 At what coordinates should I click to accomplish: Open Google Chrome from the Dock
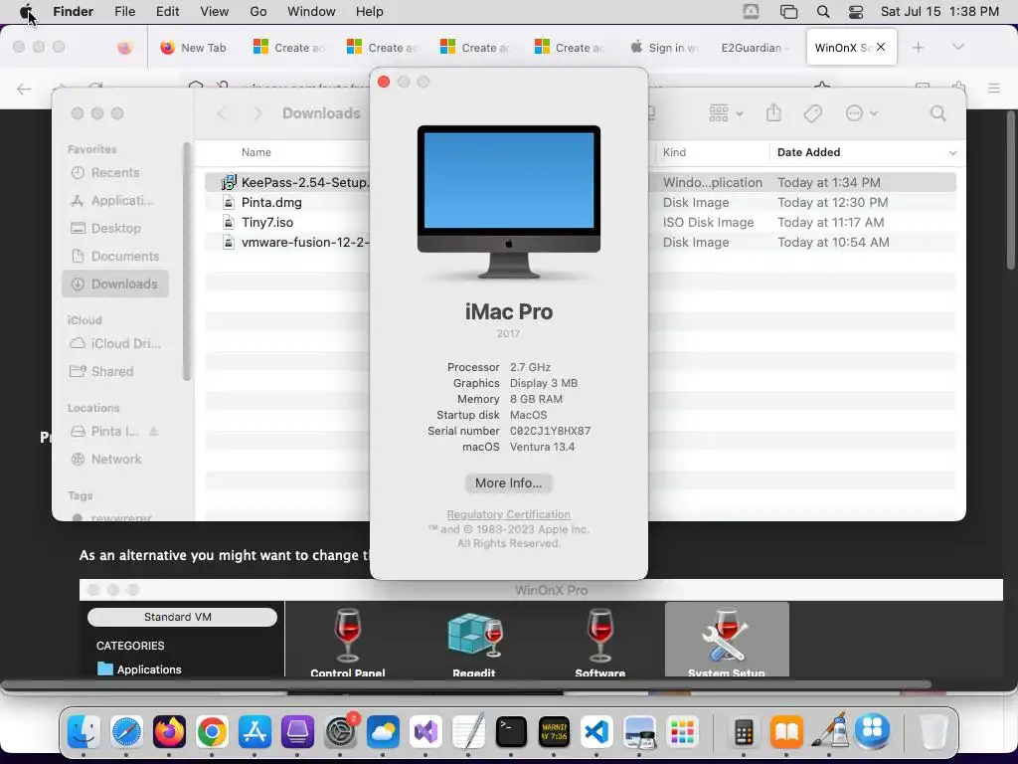tap(213, 731)
